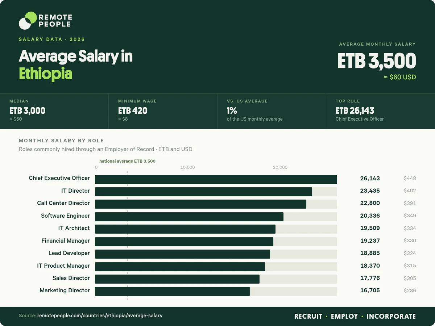
Task: Click the 'ETB 3,500' headline figure
Action: pos(377,61)
